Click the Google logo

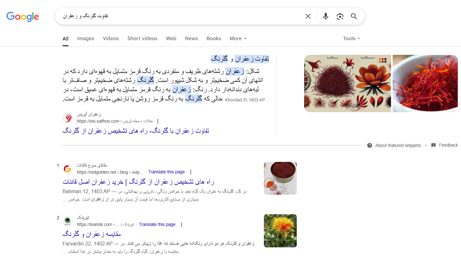(23, 16)
